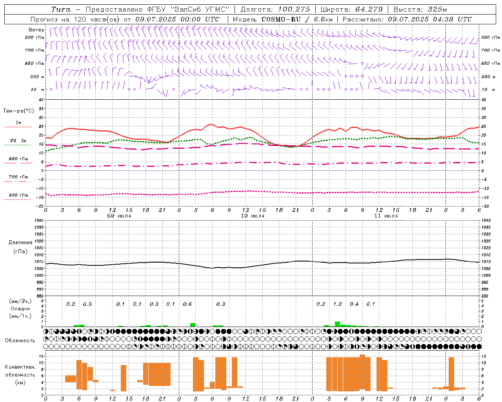The image size is (502, 402).
Task: Click the "500 м" wind level label on left
Action: pos(37,77)
